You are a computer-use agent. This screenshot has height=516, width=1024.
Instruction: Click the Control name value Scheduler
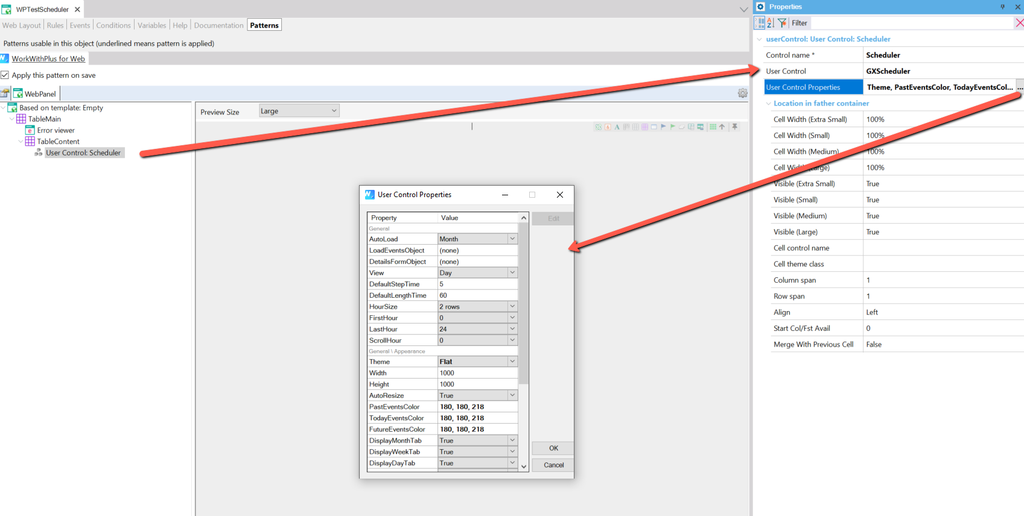click(x=944, y=55)
